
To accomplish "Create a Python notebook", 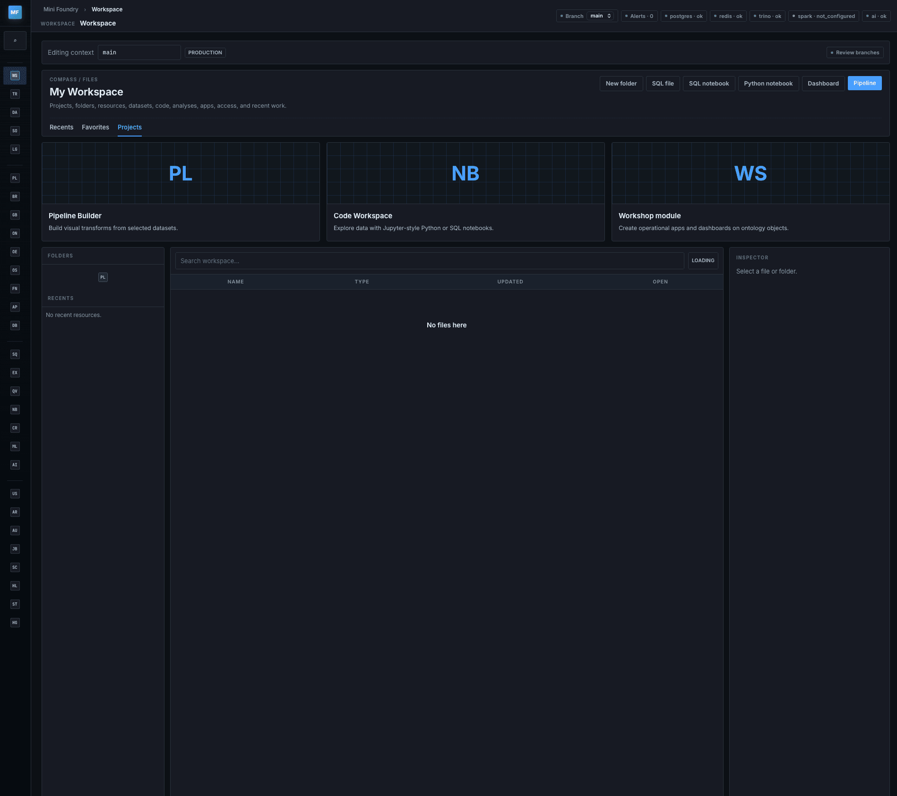I will pyautogui.click(x=768, y=83).
